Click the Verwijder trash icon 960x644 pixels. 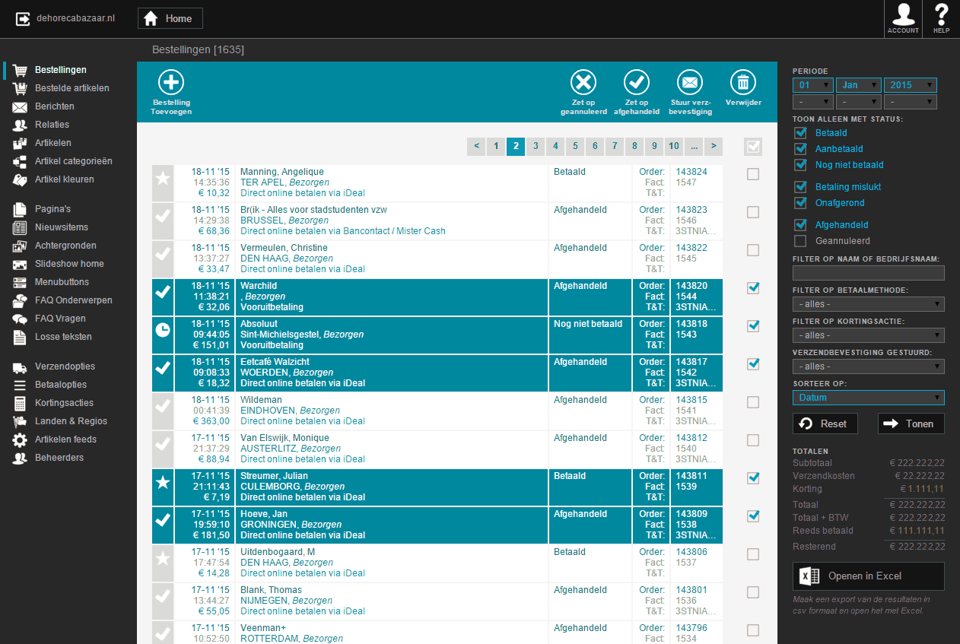tap(743, 82)
